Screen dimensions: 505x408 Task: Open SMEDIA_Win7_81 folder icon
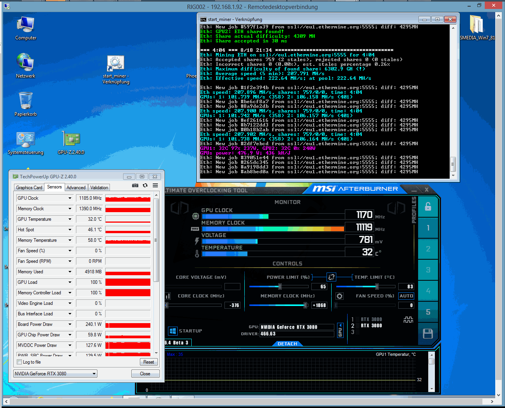coord(477,28)
